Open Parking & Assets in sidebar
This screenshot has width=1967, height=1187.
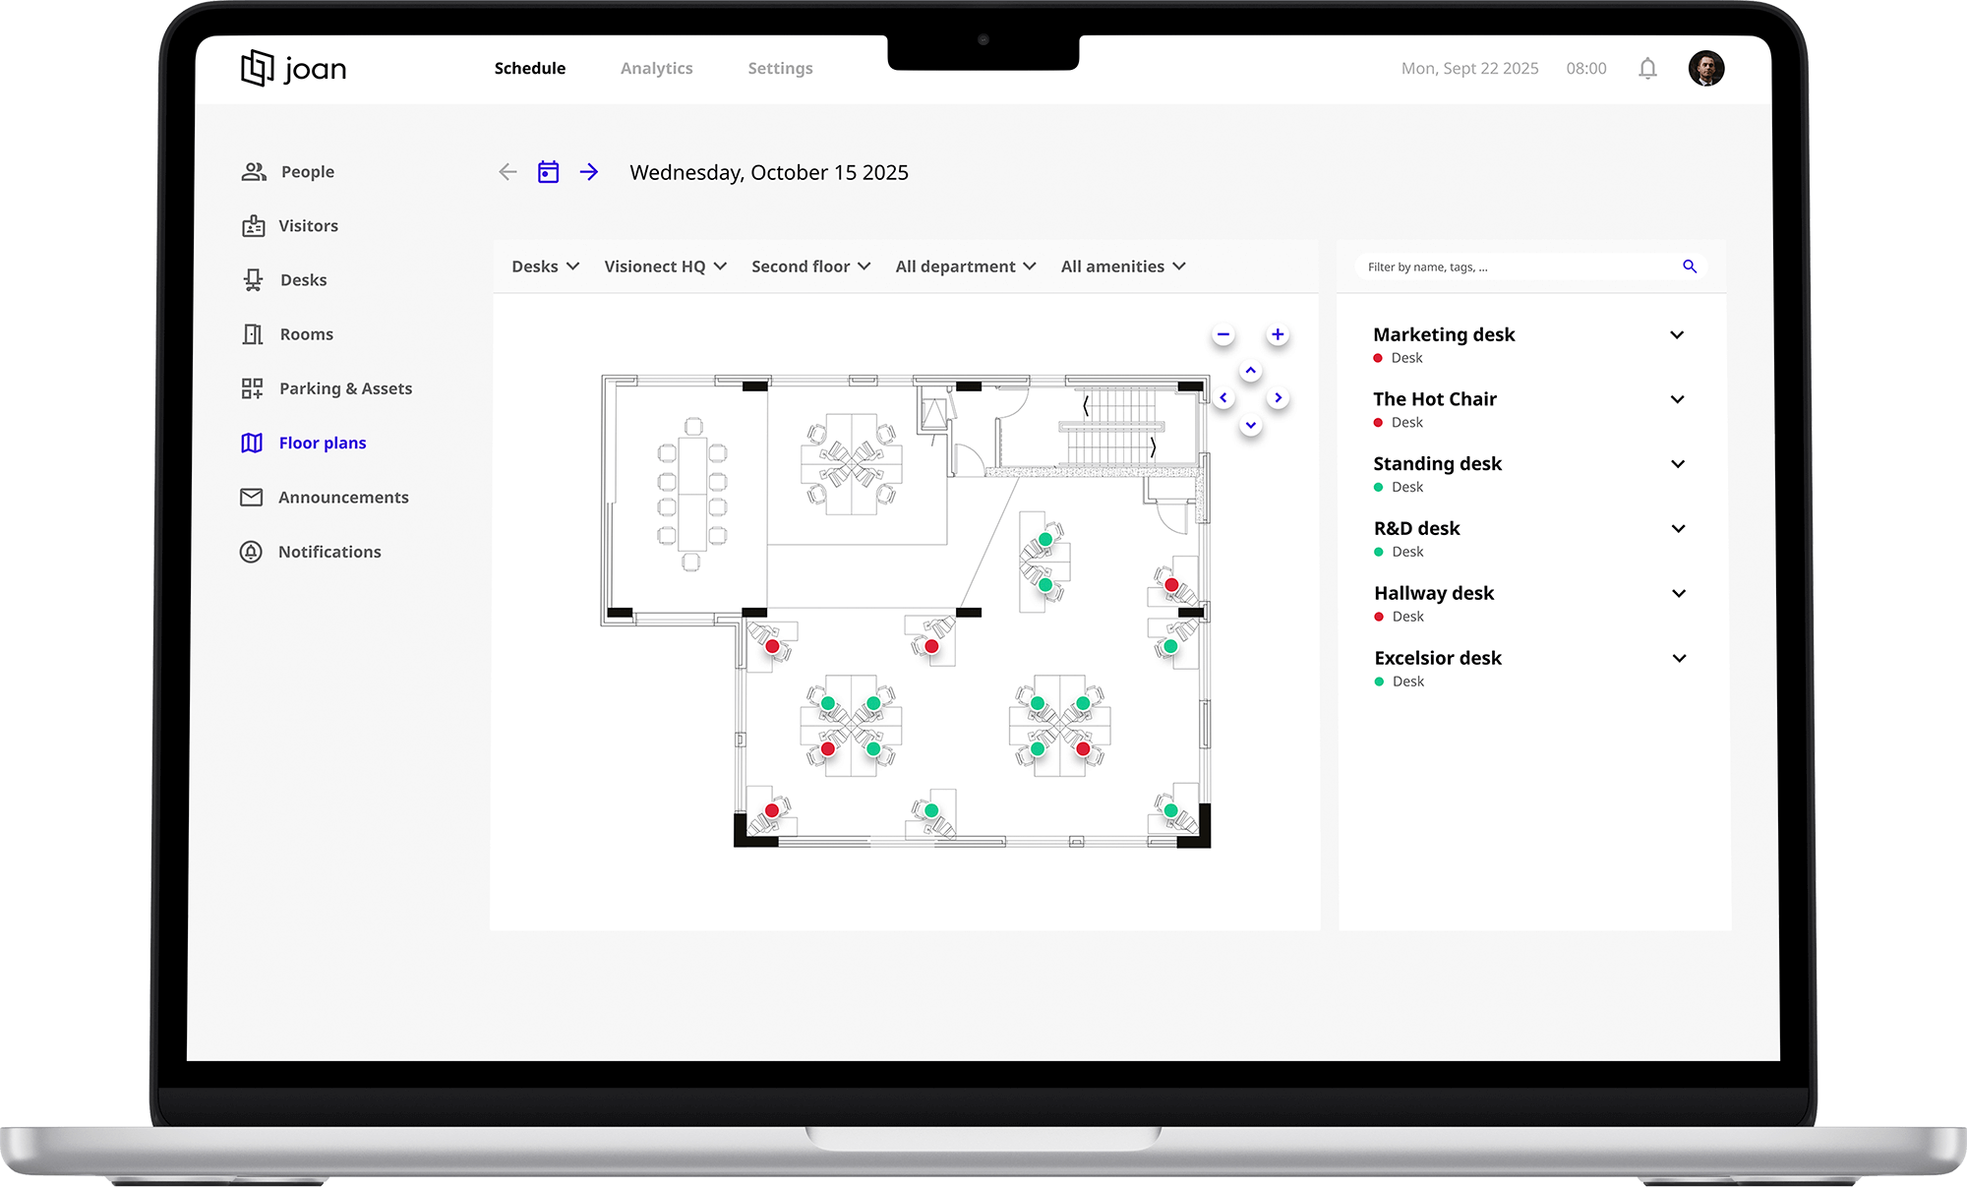pos(344,388)
